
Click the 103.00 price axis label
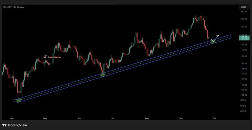pos(244,95)
